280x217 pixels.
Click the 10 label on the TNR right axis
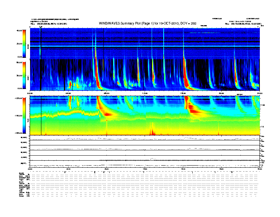click(x=262, y=127)
